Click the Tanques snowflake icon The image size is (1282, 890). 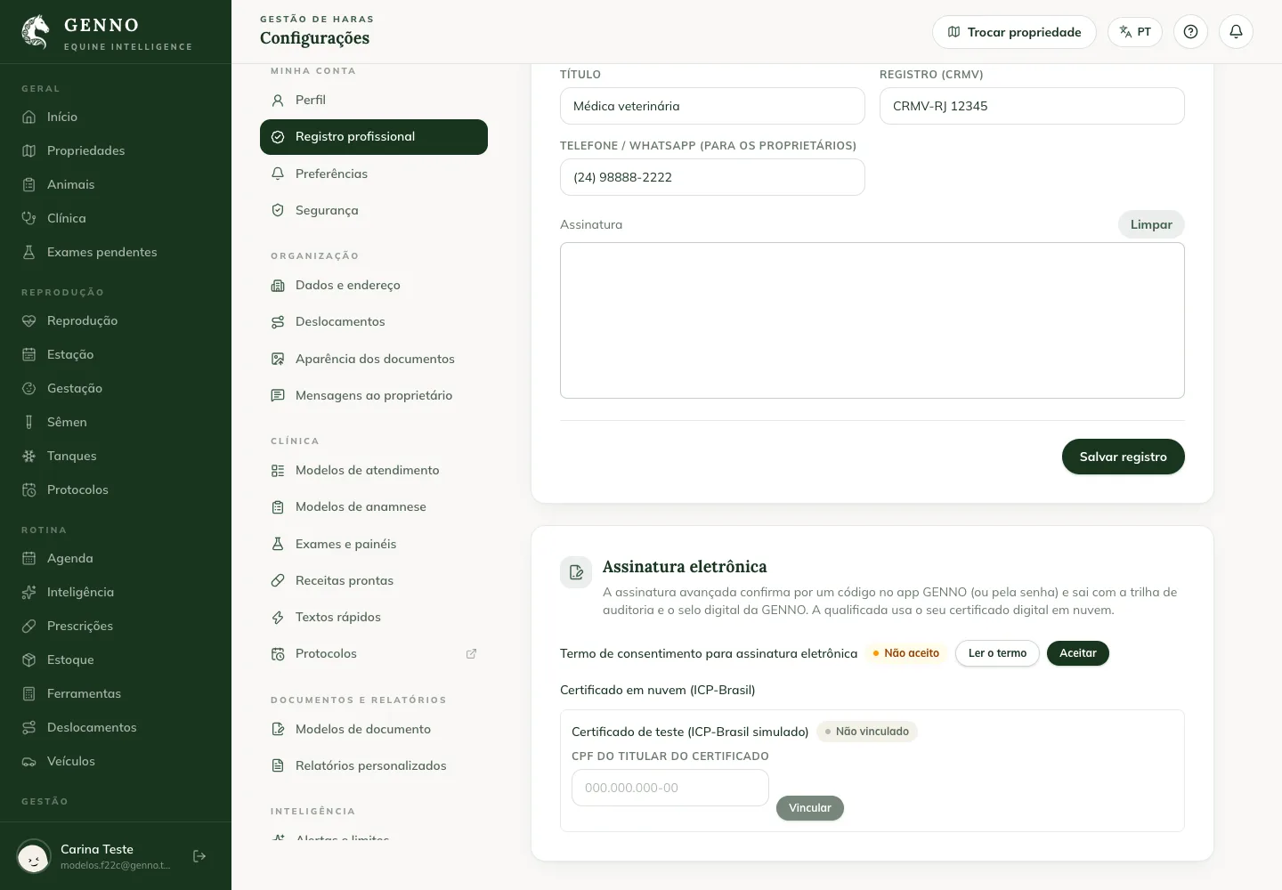(28, 456)
